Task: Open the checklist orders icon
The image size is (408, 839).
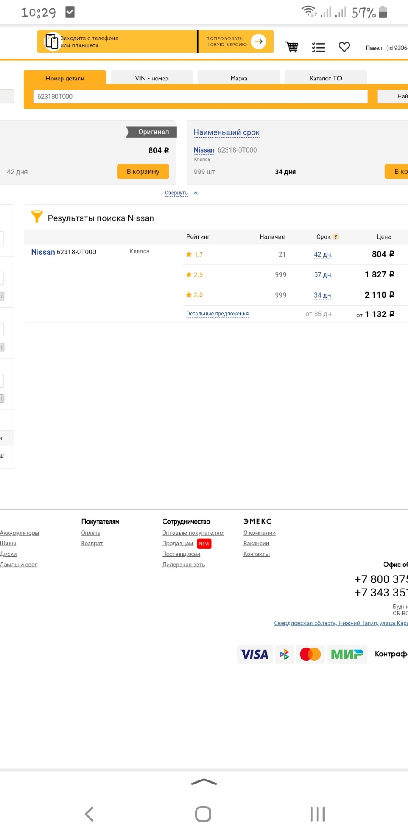Action: pyautogui.click(x=318, y=47)
